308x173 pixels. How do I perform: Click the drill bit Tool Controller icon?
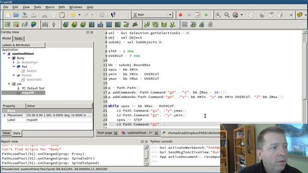(53, 25)
